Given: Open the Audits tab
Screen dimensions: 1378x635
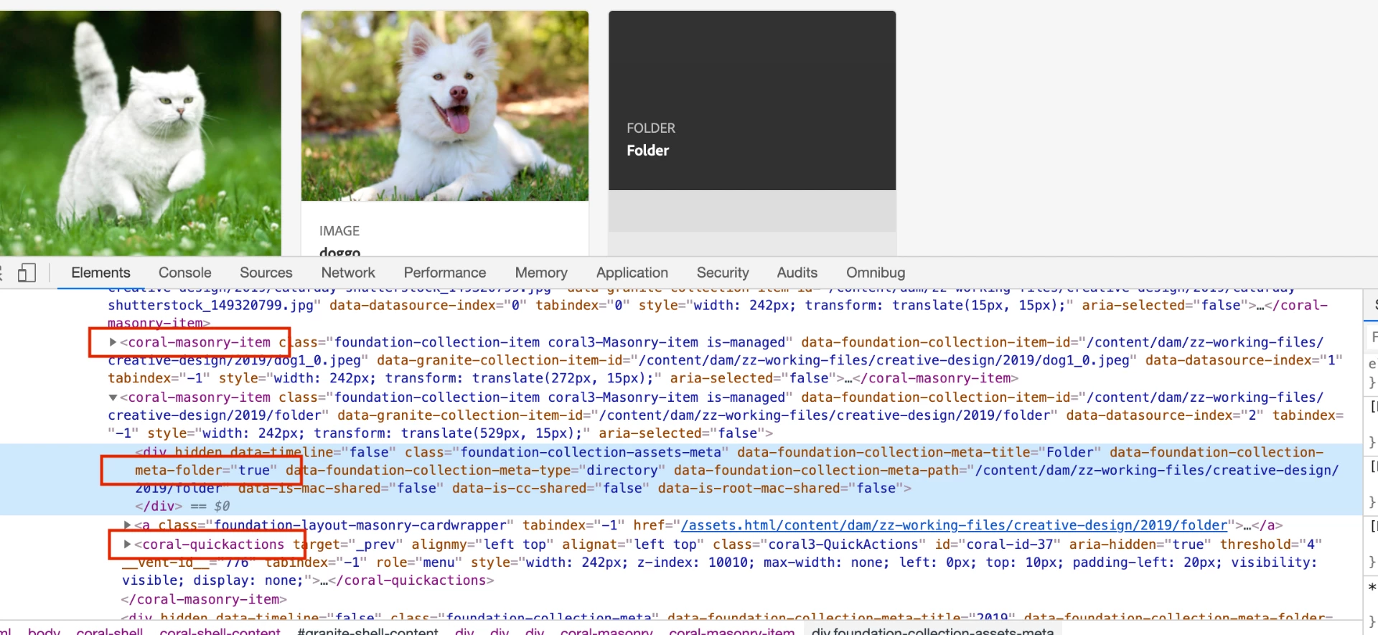Looking at the screenshot, I should pos(797,273).
